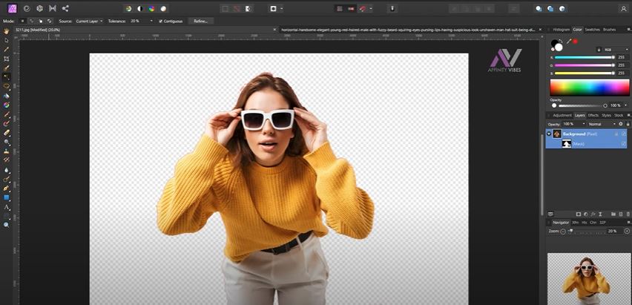The height and width of the screenshot is (305, 632).
Task: Open the account profile icon
Action: point(623,8)
